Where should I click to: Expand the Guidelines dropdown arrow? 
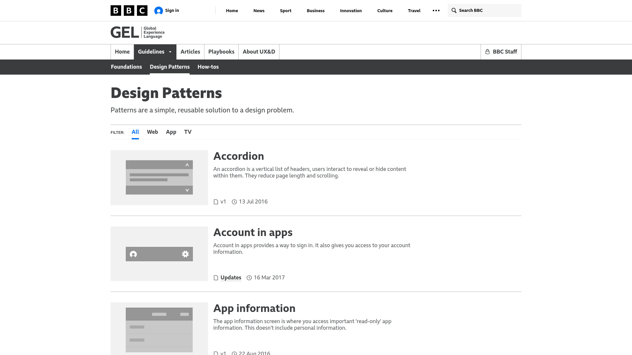170,52
